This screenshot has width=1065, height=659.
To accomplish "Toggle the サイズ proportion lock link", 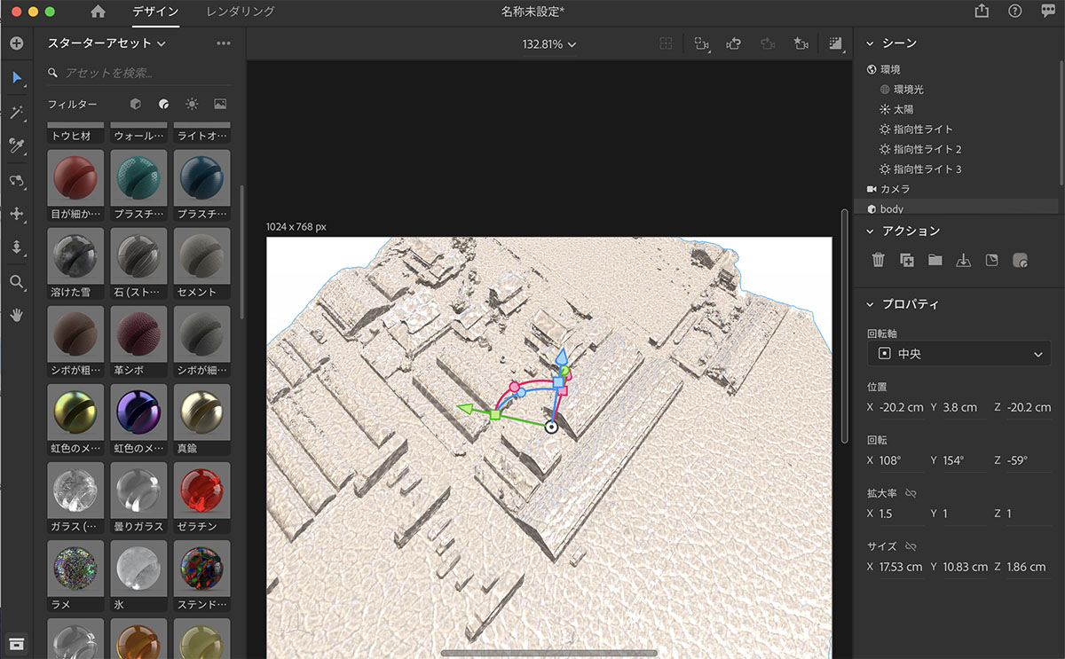I will (911, 546).
